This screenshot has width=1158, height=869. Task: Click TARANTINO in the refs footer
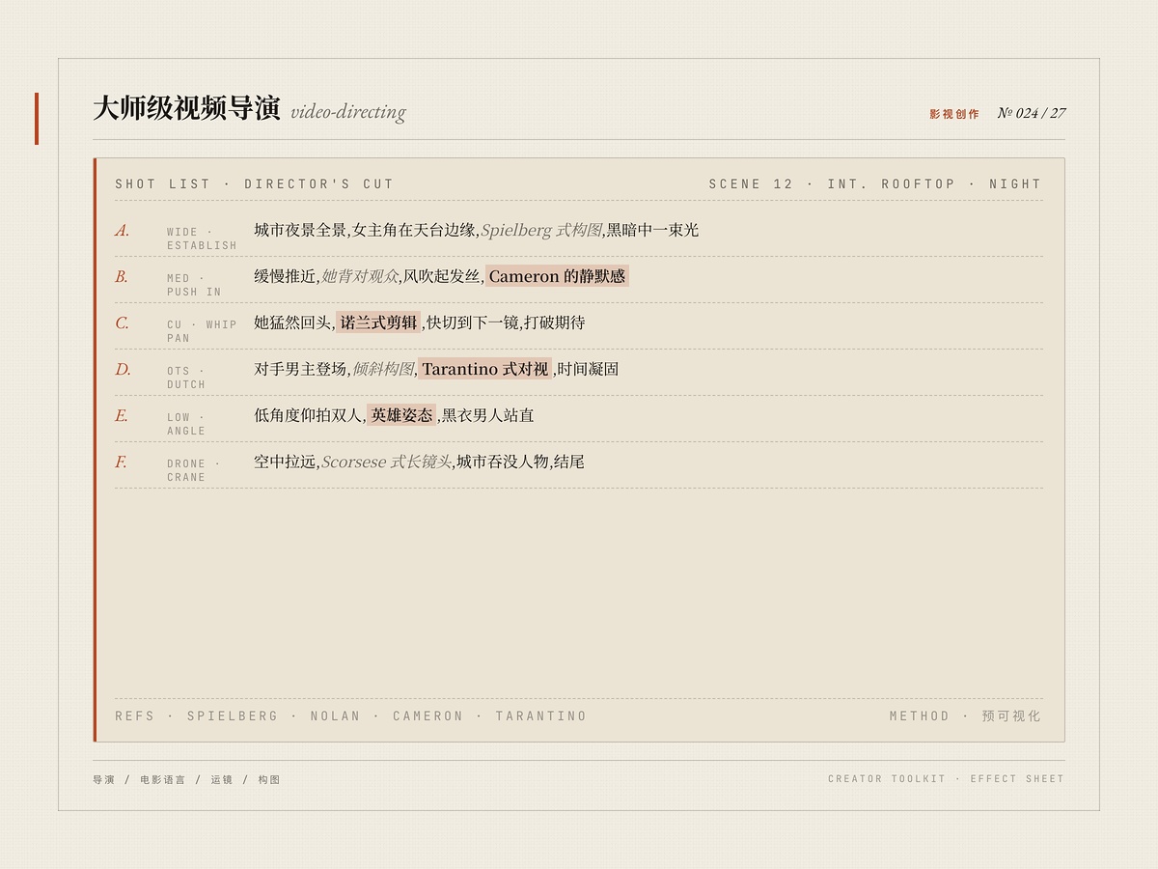541,715
